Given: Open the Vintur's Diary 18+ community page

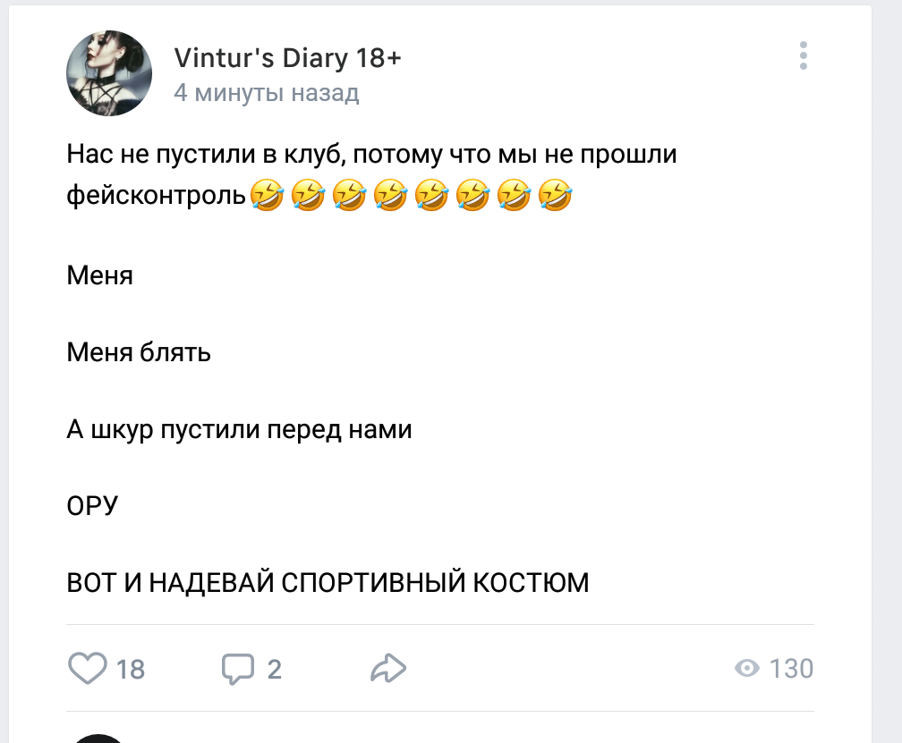Looking at the screenshot, I should [287, 59].
